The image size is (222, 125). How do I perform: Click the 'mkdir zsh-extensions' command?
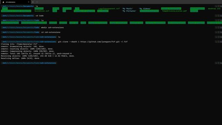click(x=52, y=27)
